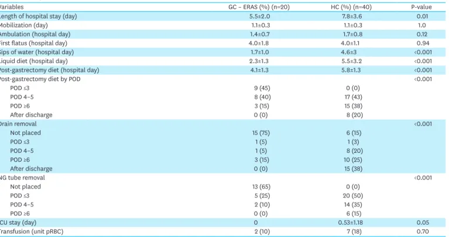Click the value '5.5±3.2'
The width and height of the screenshot is (449, 237).
352,61
